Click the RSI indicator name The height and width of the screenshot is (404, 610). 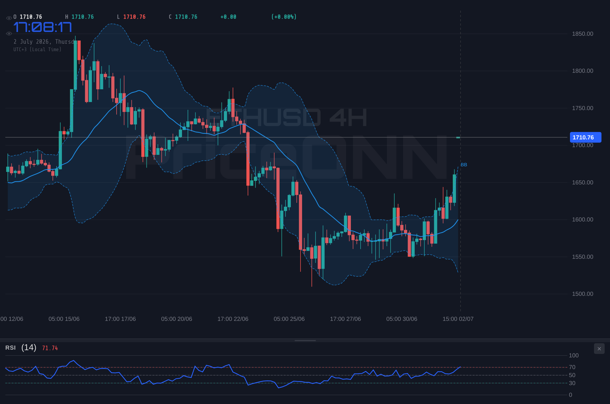point(10,348)
